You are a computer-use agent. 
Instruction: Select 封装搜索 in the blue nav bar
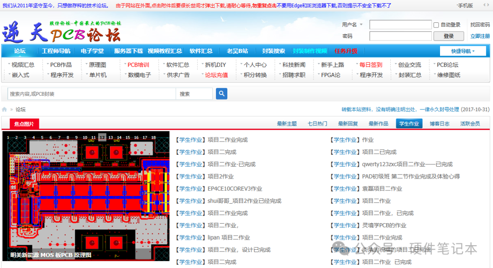tap(273, 51)
